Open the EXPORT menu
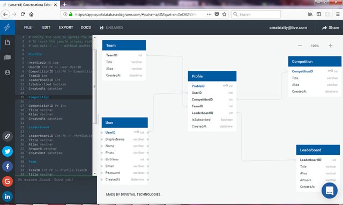 point(66,27)
